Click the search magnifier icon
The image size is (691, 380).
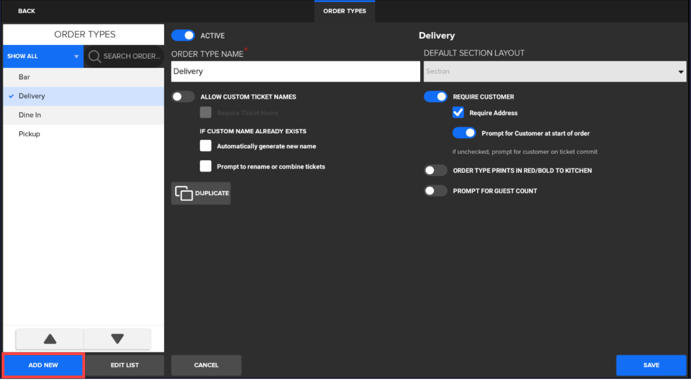(x=95, y=56)
